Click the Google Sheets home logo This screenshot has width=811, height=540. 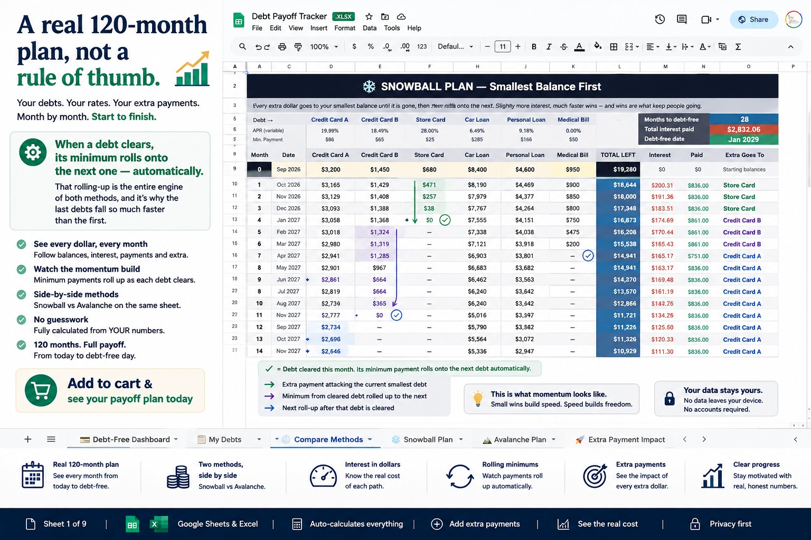(x=239, y=21)
